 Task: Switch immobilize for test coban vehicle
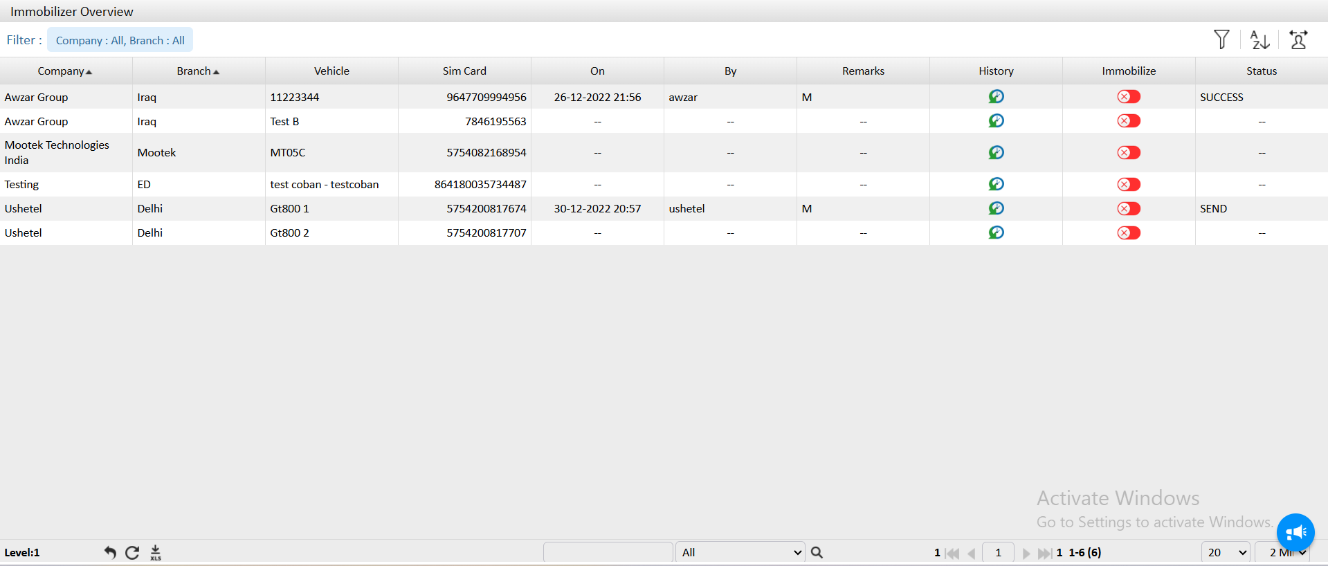pos(1129,184)
